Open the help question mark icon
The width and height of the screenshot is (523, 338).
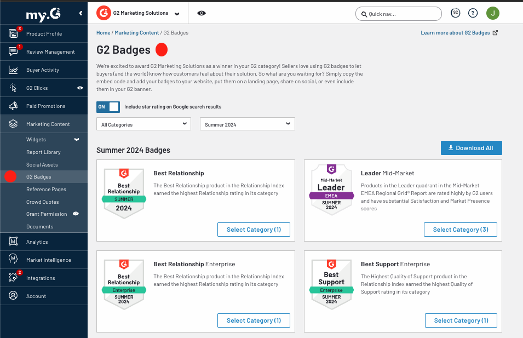[x=473, y=13]
